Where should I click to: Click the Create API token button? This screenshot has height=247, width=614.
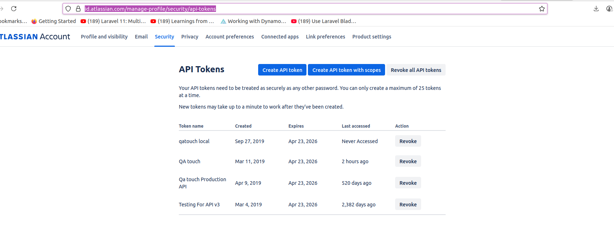tap(282, 70)
